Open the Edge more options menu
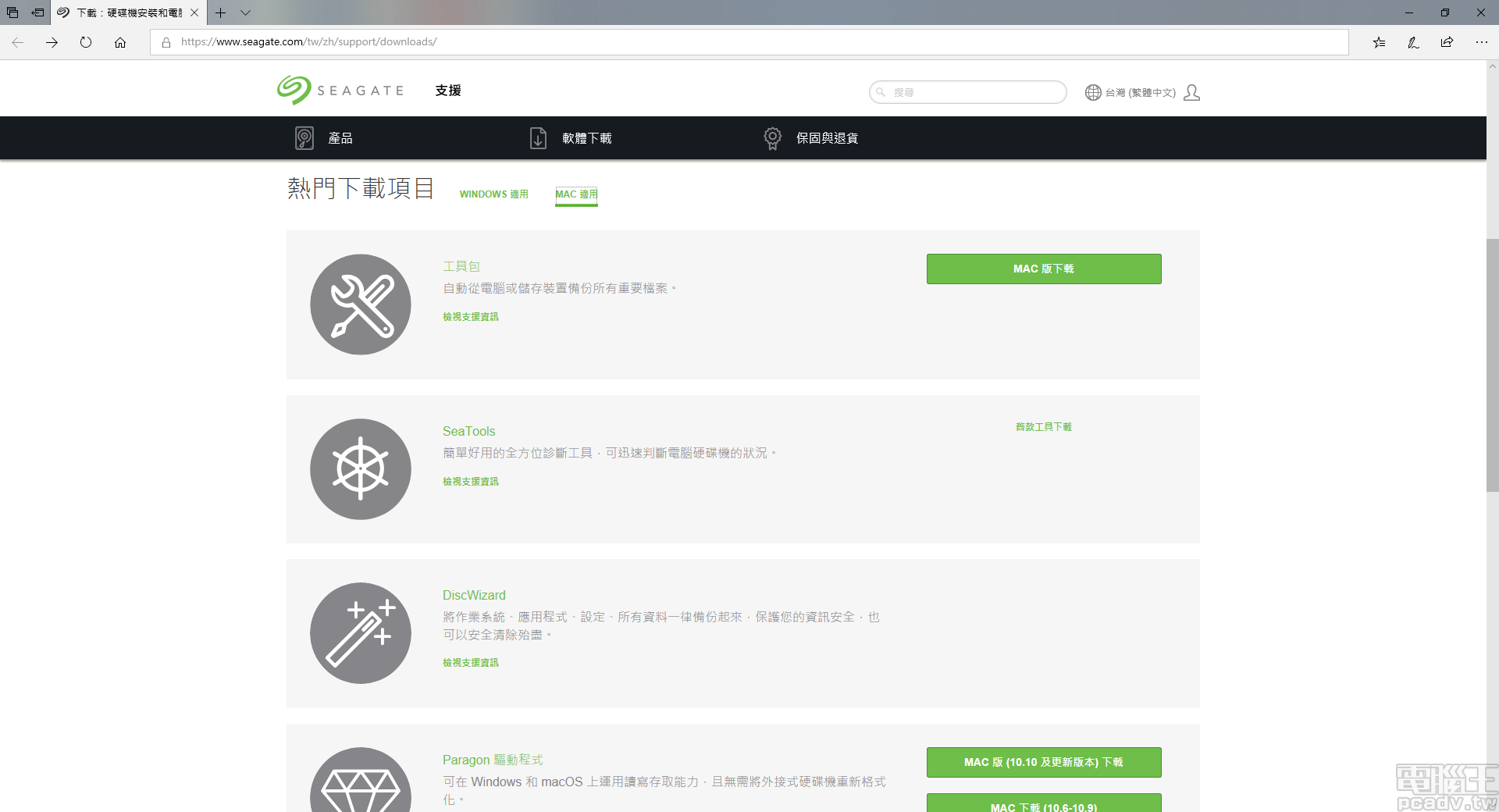The height and width of the screenshot is (812, 1499). click(x=1483, y=43)
